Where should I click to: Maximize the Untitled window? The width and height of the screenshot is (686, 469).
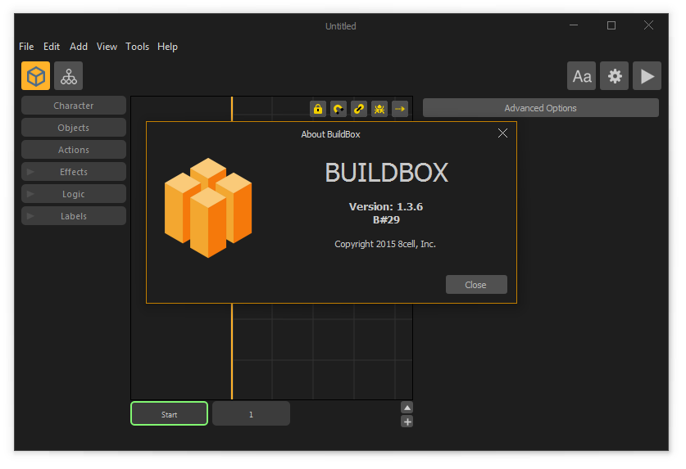[x=611, y=25]
